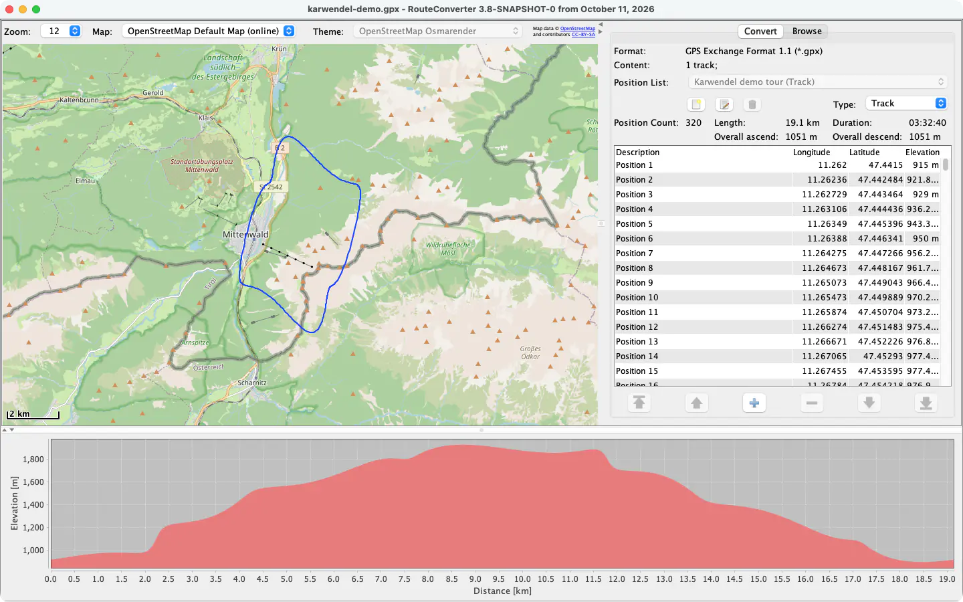The image size is (963, 602).
Task: Open the CC-BY-SA license link
Action: tap(583, 34)
